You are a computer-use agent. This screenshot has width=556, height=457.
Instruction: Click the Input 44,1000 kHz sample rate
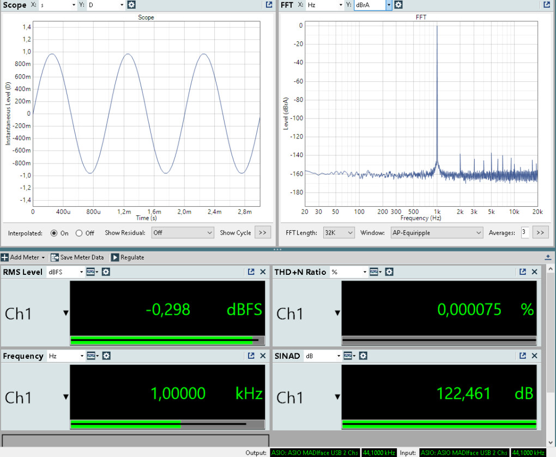[528, 453]
